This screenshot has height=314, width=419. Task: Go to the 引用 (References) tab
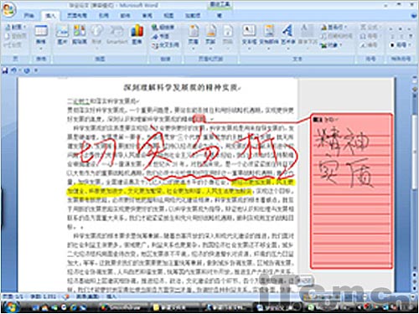[104, 16]
